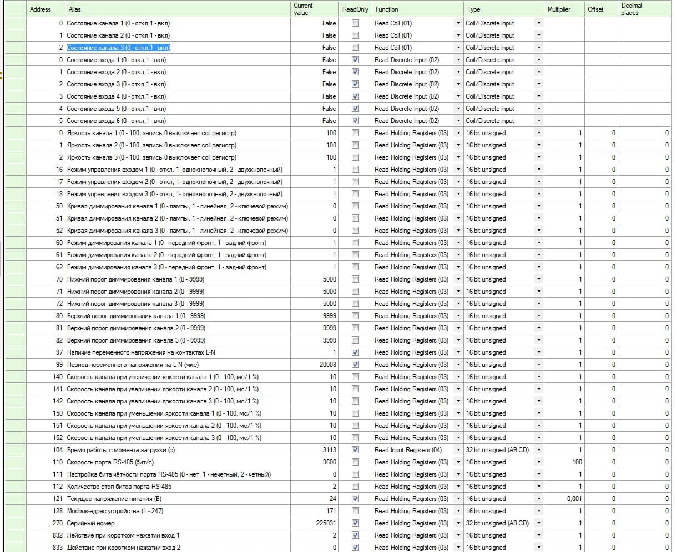Select alias Кривая диммирования канала 1
Image resolution: width=677 pixels, height=552 pixels.
click(x=178, y=206)
